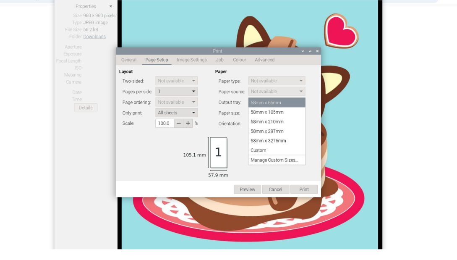Open the Job tab
The image size is (457, 260).
click(x=220, y=60)
